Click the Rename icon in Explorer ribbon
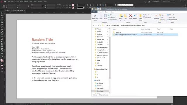187x105 pixels. [x=135, y=16]
